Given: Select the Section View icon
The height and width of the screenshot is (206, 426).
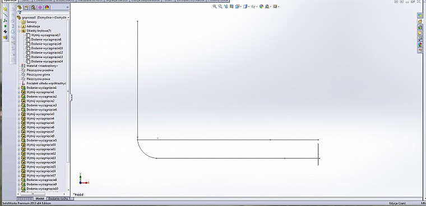Looking at the screenshot, I should (x=231, y=7).
